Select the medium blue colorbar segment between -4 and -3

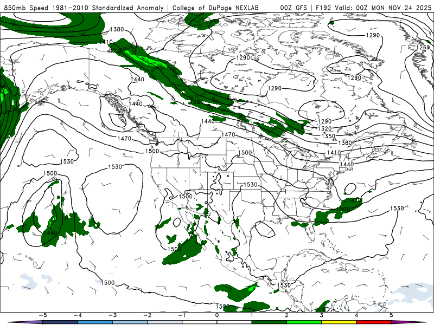(x=95, y=322)
